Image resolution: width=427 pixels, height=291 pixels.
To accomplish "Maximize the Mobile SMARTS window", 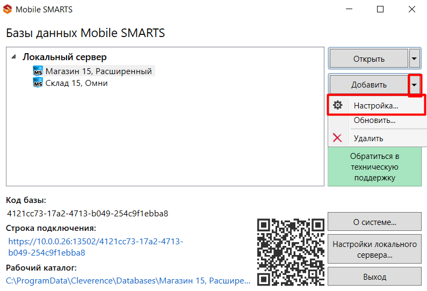I will point(380,9).
